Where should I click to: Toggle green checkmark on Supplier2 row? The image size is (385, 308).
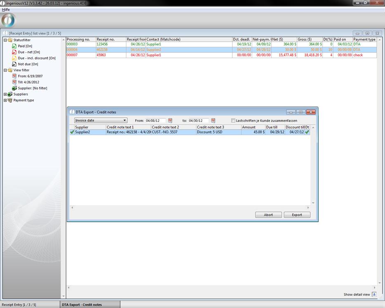pyautogui.click(x=72, y=132)
